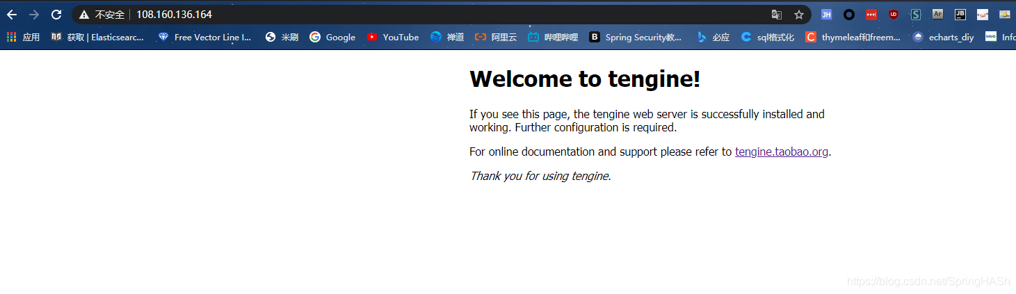Click the Thank you for using tengine text
1016x294 pixels.
[540, 176]
